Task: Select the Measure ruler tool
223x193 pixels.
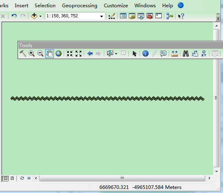Action: click(x=175, y=54)
